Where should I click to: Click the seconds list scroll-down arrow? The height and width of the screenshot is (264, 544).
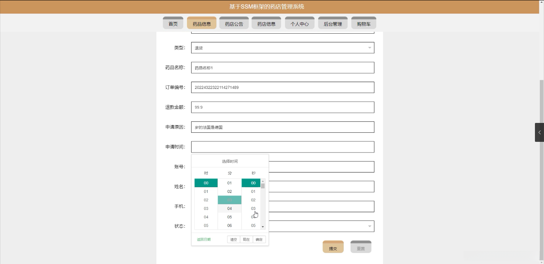[x=263, y=227]
